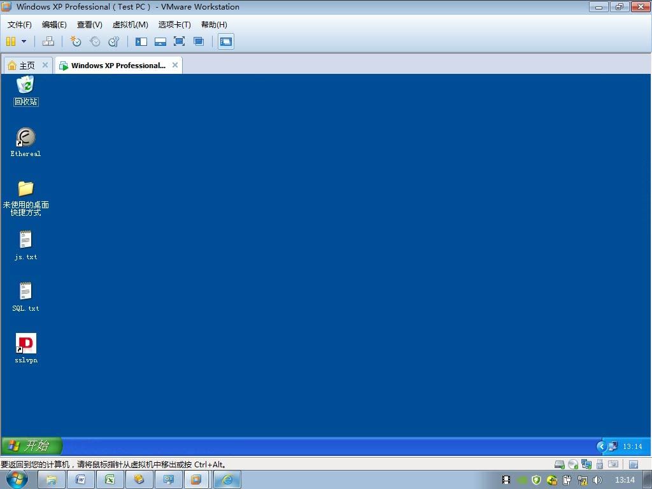Click the host taskbar clock 13:14

point(625,480)
